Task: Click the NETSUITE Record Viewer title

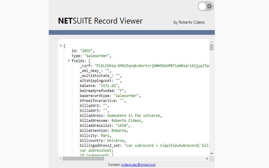Action: (x=100, y=21)
